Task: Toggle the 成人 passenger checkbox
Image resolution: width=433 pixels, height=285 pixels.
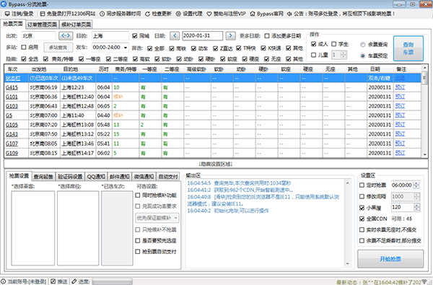Action: [313, 44]
